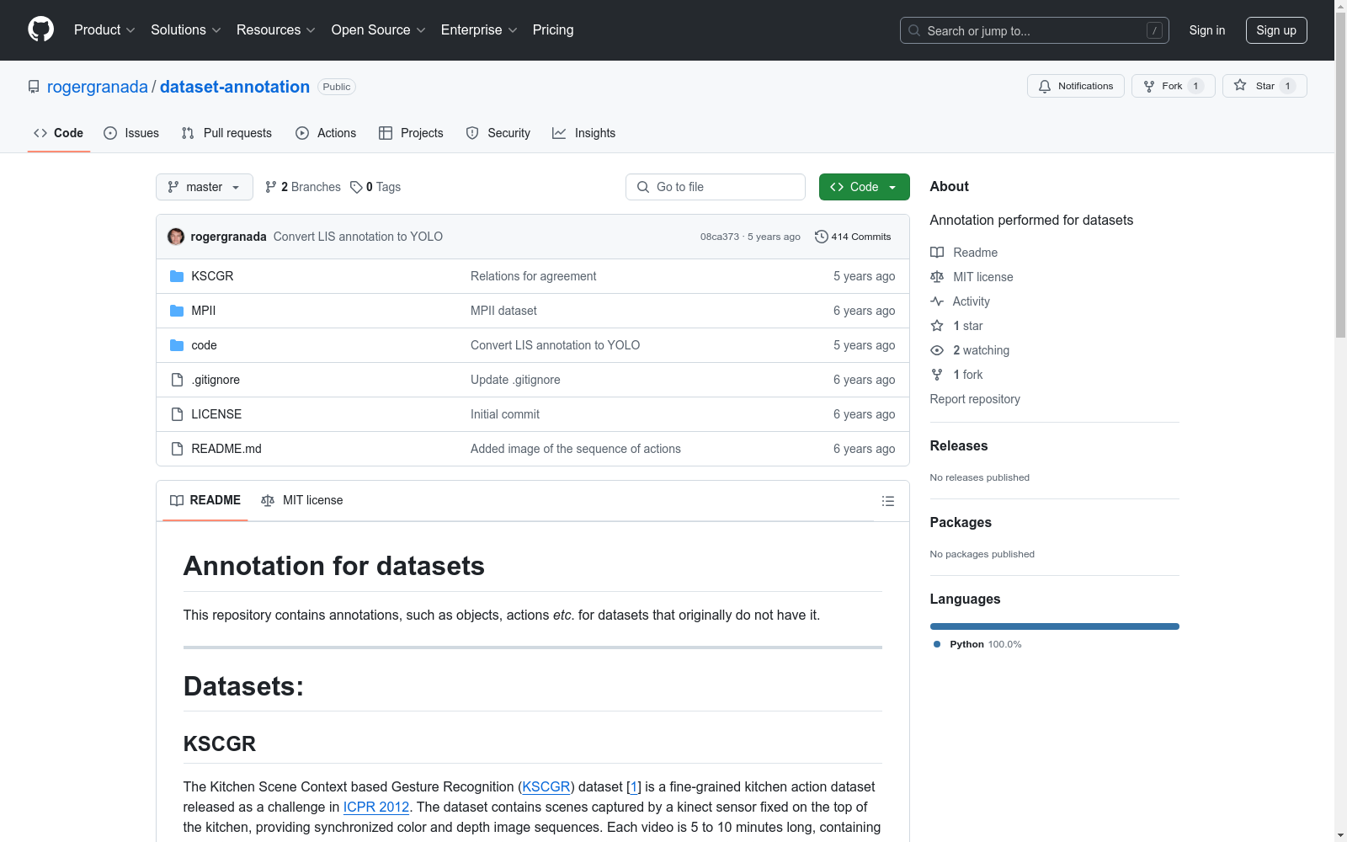The width and height of the screenshot is (1347, 842).
Task: Open the Projects tab
Action: pos(411,133)
